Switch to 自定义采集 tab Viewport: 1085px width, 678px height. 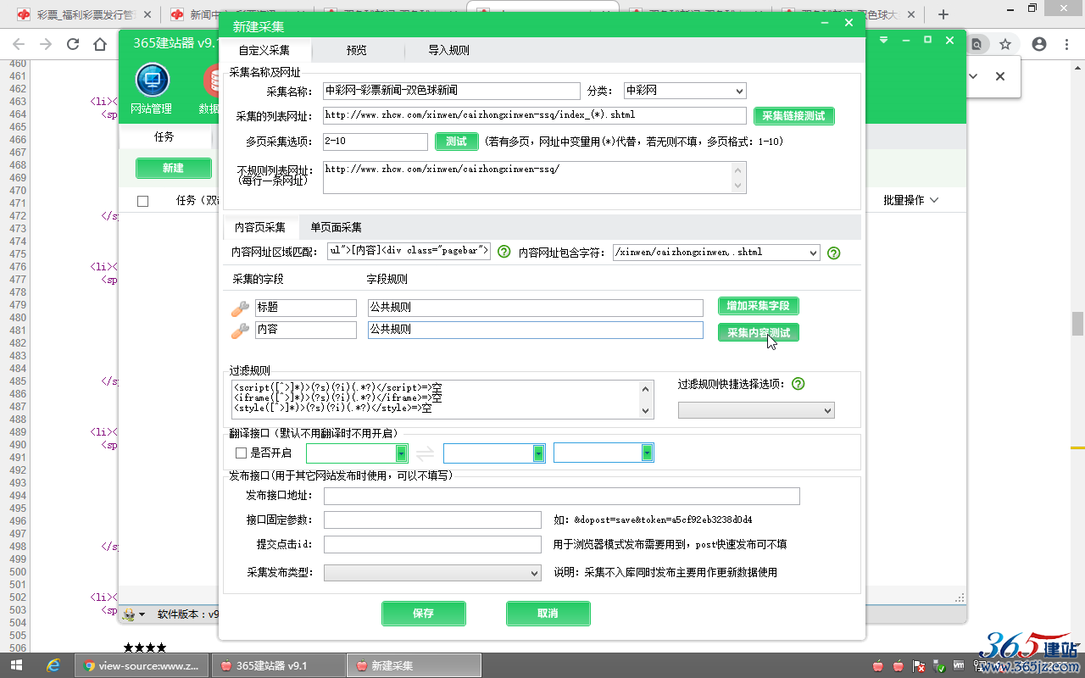coord(264,50)
